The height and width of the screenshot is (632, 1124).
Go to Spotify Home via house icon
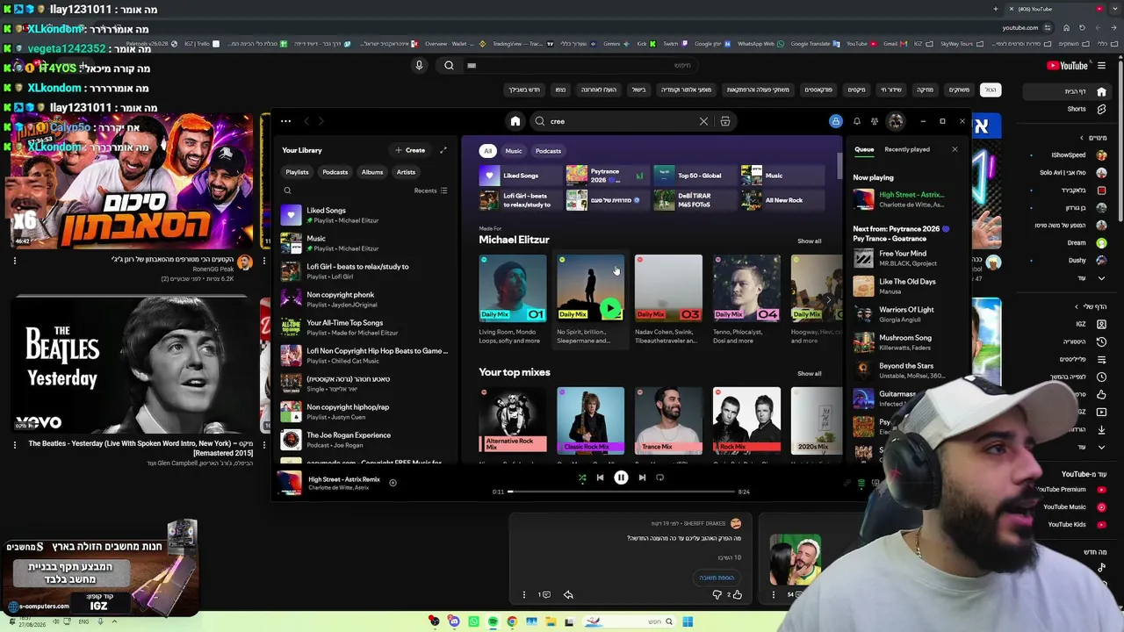click(515, 121)
